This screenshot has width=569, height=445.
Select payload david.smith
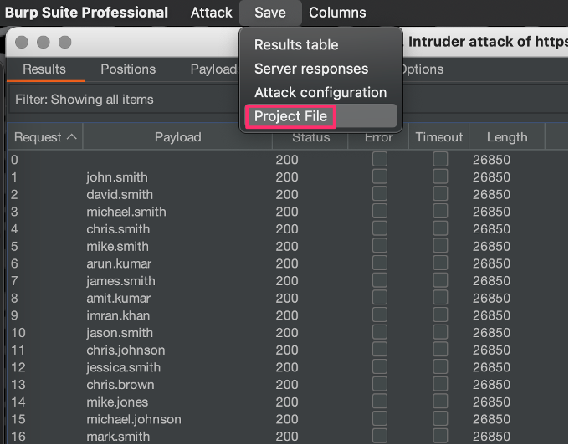(120, 195)
